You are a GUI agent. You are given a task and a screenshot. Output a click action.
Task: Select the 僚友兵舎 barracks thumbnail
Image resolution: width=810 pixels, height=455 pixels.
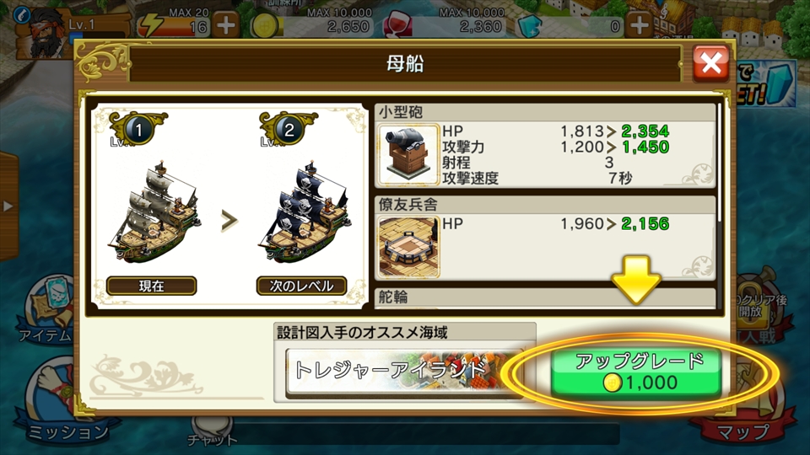[x=408, y=247]
